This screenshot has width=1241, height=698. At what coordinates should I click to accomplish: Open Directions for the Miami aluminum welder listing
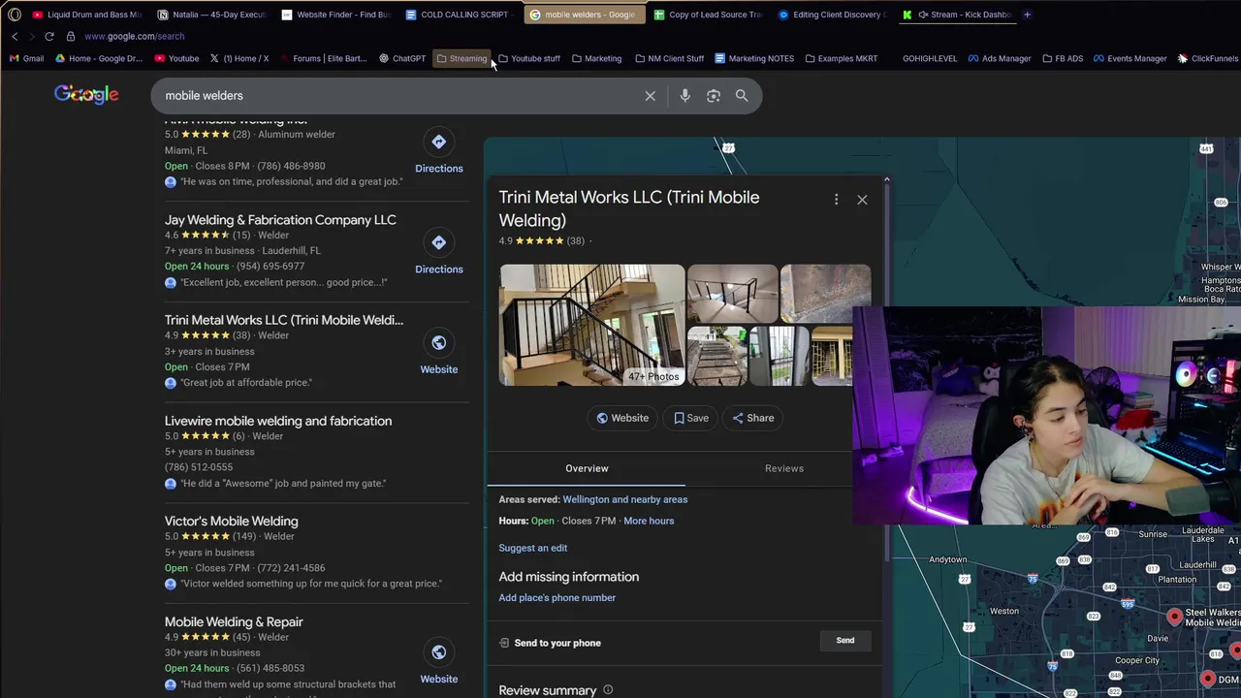click(439, 152)
